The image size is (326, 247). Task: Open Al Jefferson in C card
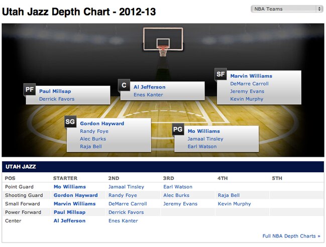pyautogui.click(x=150, y=87)
